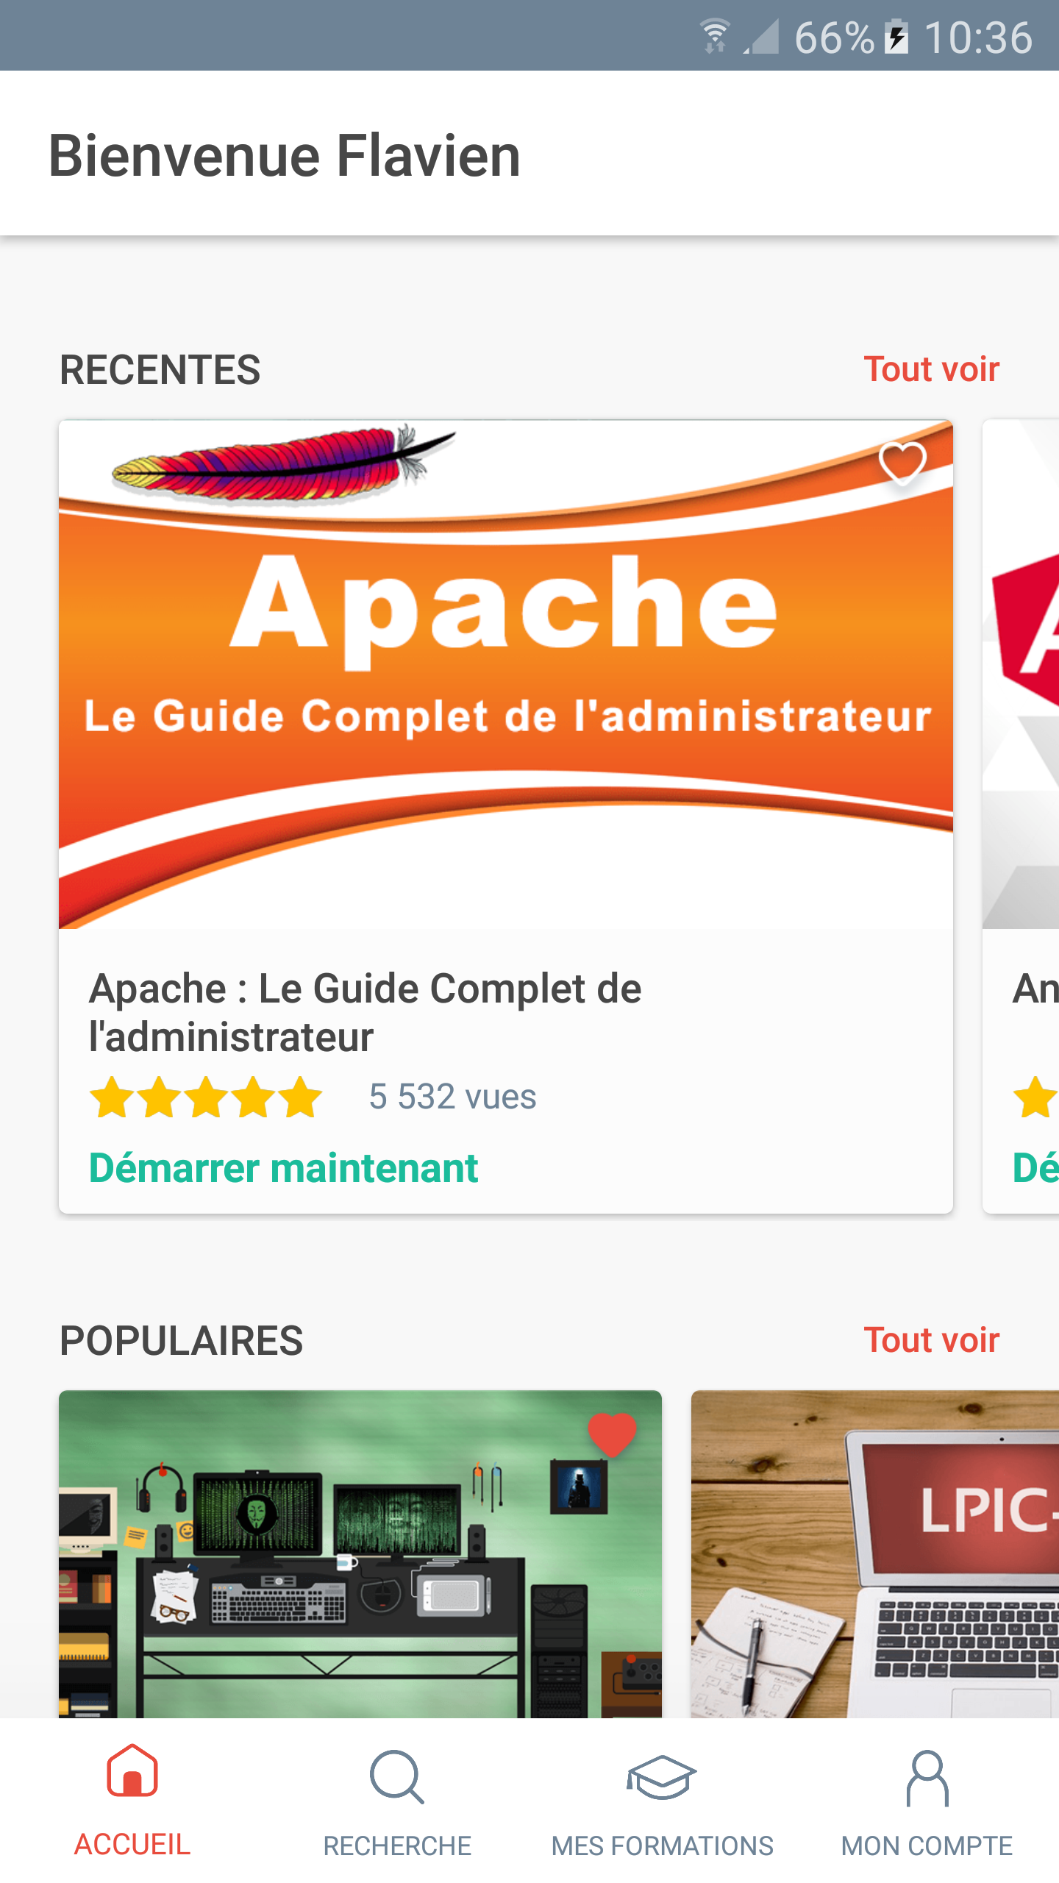1059x1883 pixels.
Task: Start Apache course via Démarrer maintenant
Action: (x=283, y=1168)
